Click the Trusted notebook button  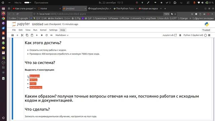point(206,30)
